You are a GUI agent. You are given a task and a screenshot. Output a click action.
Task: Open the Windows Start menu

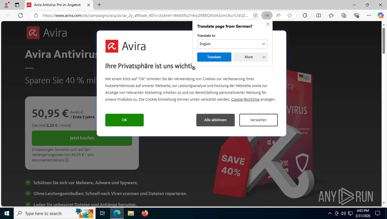(7, 213)
